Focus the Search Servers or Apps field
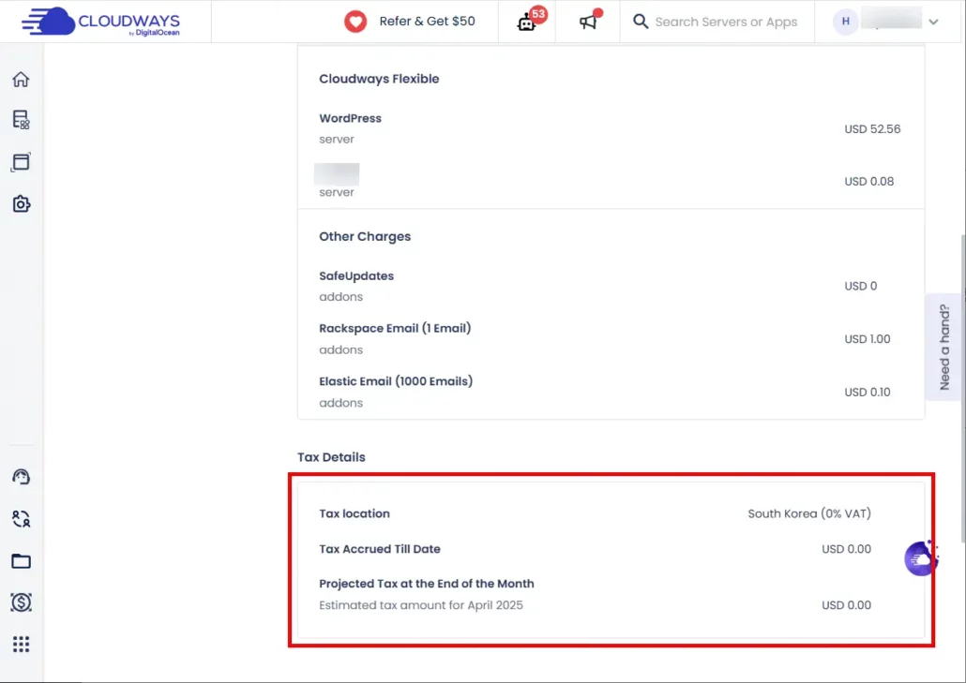Screen dimensions: 966x683 tap(726, 22)
